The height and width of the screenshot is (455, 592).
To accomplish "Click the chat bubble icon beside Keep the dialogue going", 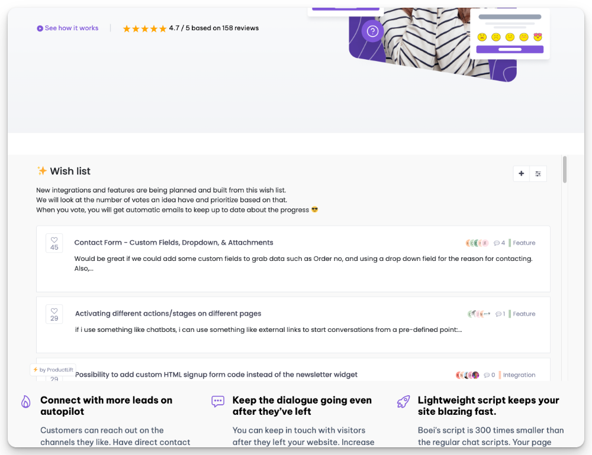I will coord(218,402).
